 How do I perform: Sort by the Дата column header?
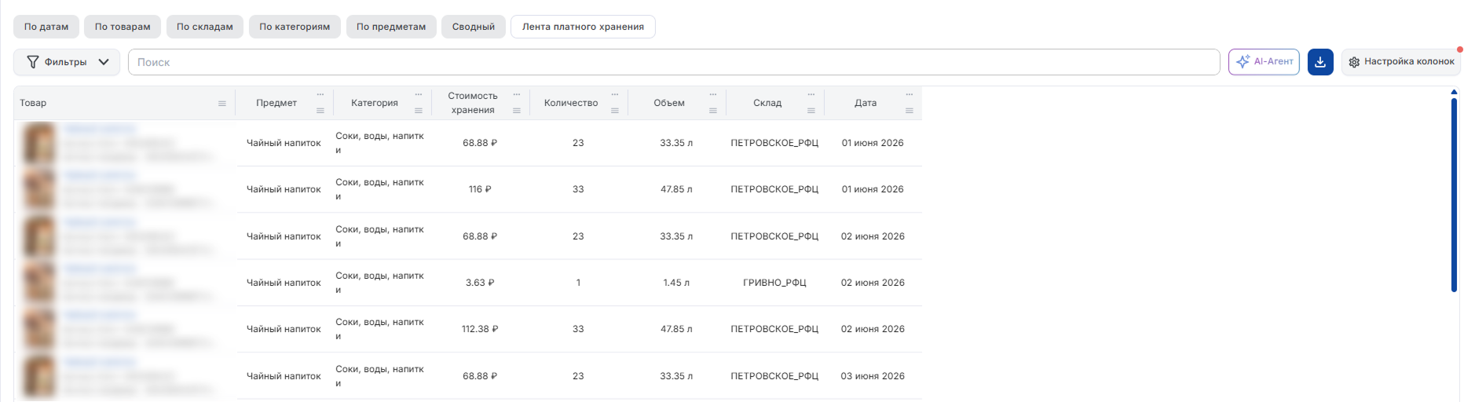coord(866,104)
